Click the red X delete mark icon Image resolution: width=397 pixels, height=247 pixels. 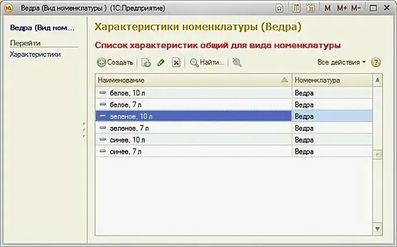click(x=176, y=62)
